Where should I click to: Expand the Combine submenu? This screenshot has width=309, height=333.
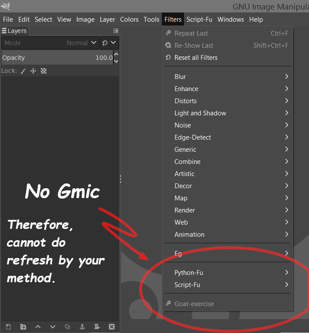(227, 162)
